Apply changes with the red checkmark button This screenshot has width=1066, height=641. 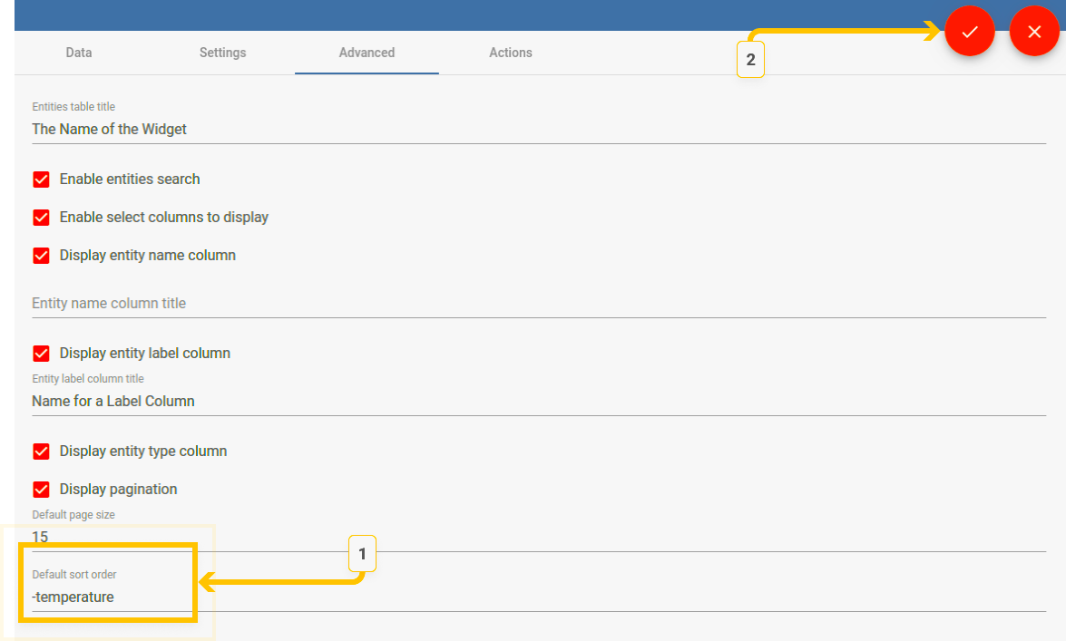970,31
